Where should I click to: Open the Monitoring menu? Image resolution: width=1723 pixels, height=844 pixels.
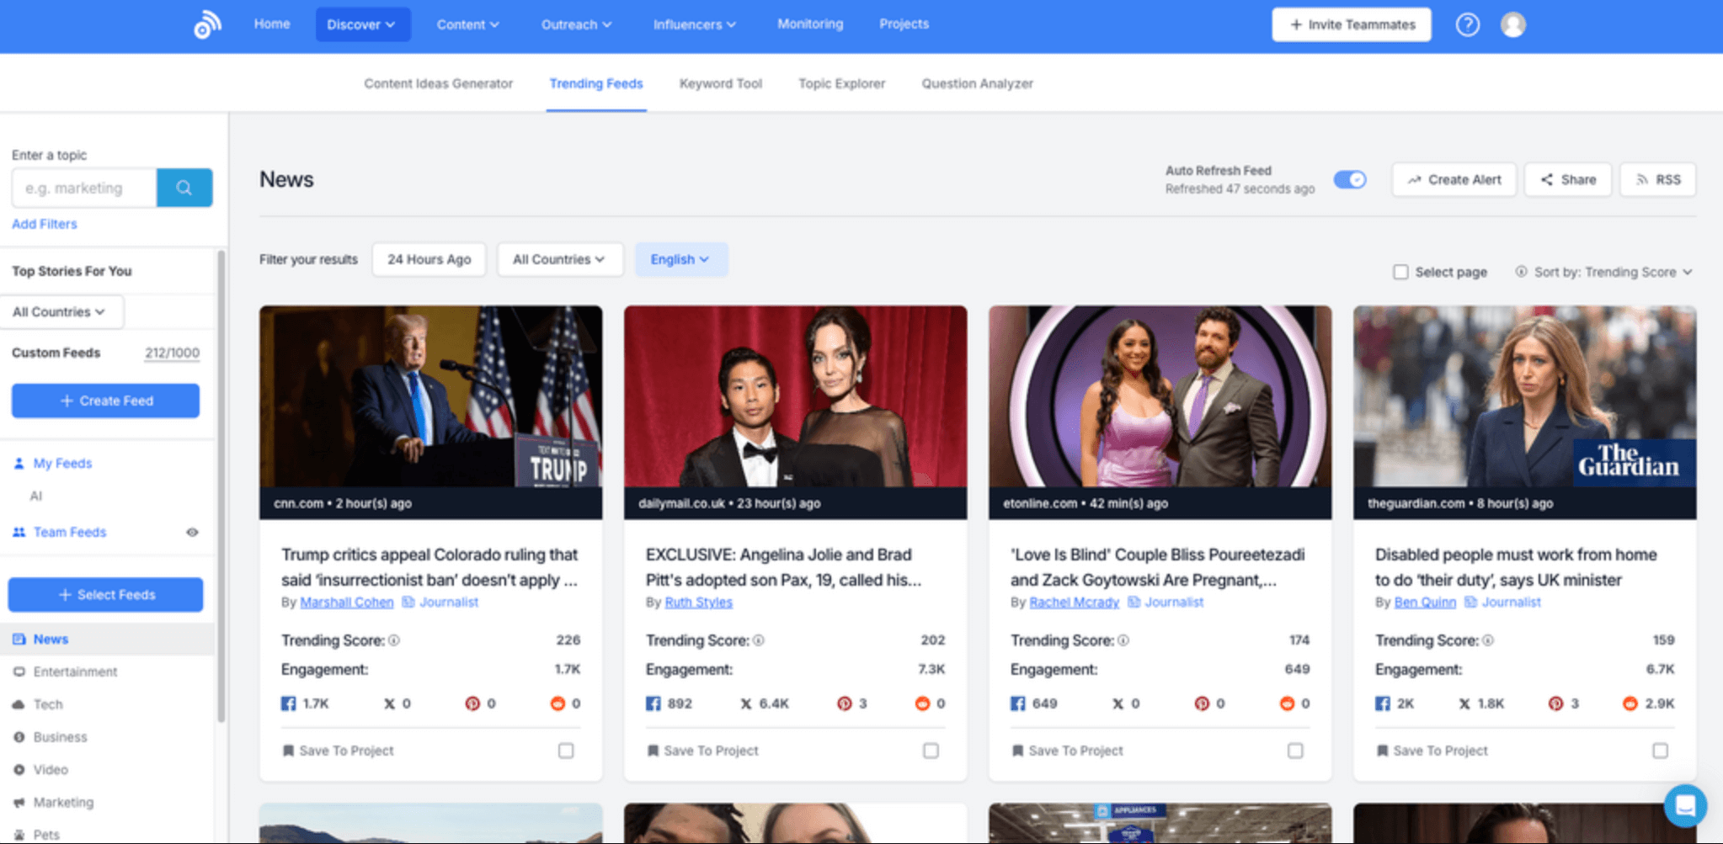(x=809, y=24)
